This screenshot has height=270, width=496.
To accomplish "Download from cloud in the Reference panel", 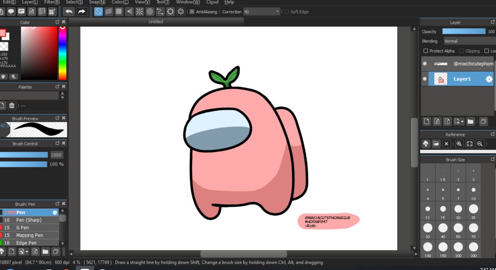I will [x=426, y=144].
